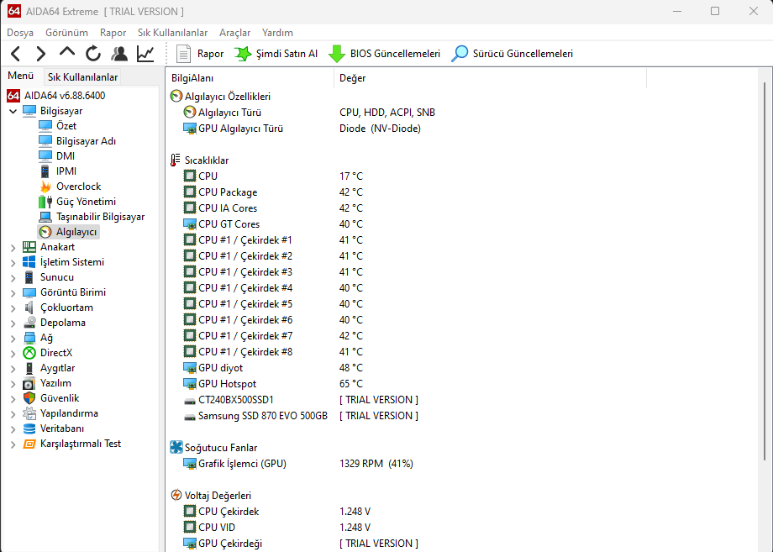Open the user profile toolbar icon
The width and height of the screenshot is (773, 552).
119,54
